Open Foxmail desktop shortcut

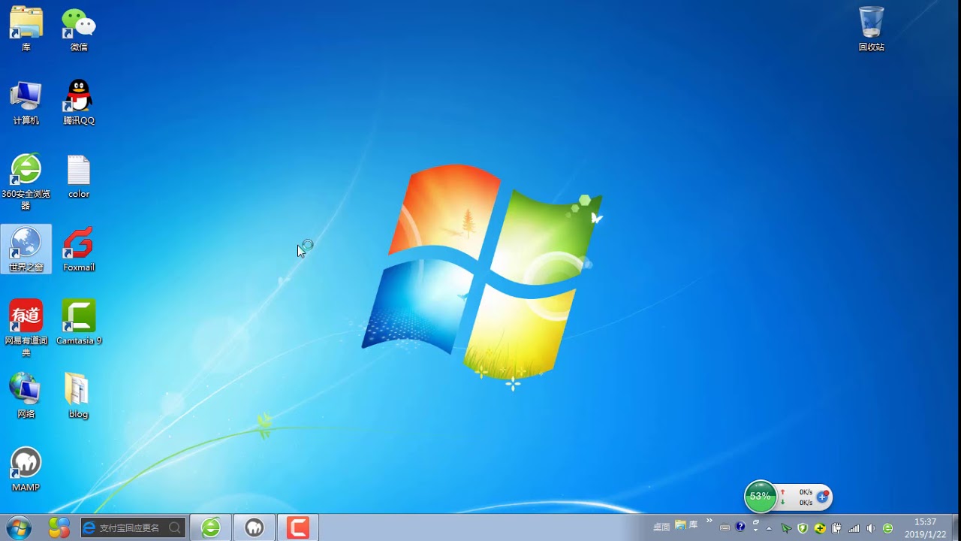(x=79, y=249)
